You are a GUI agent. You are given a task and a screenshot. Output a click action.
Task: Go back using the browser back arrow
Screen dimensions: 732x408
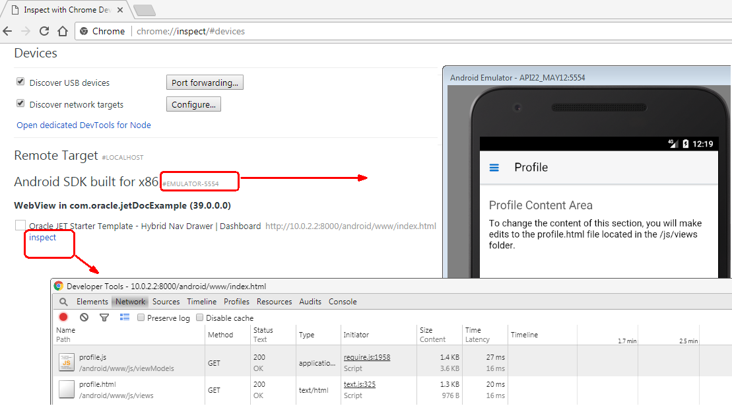click(x=7, y=31)
